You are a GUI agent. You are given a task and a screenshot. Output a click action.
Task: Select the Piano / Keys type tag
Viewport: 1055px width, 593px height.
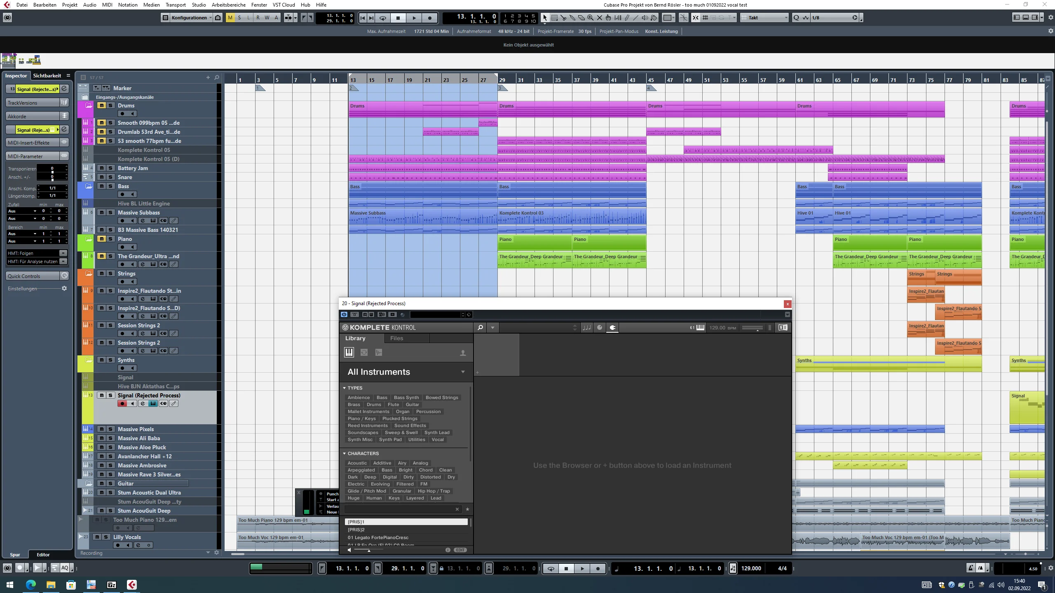pos(362,418)
